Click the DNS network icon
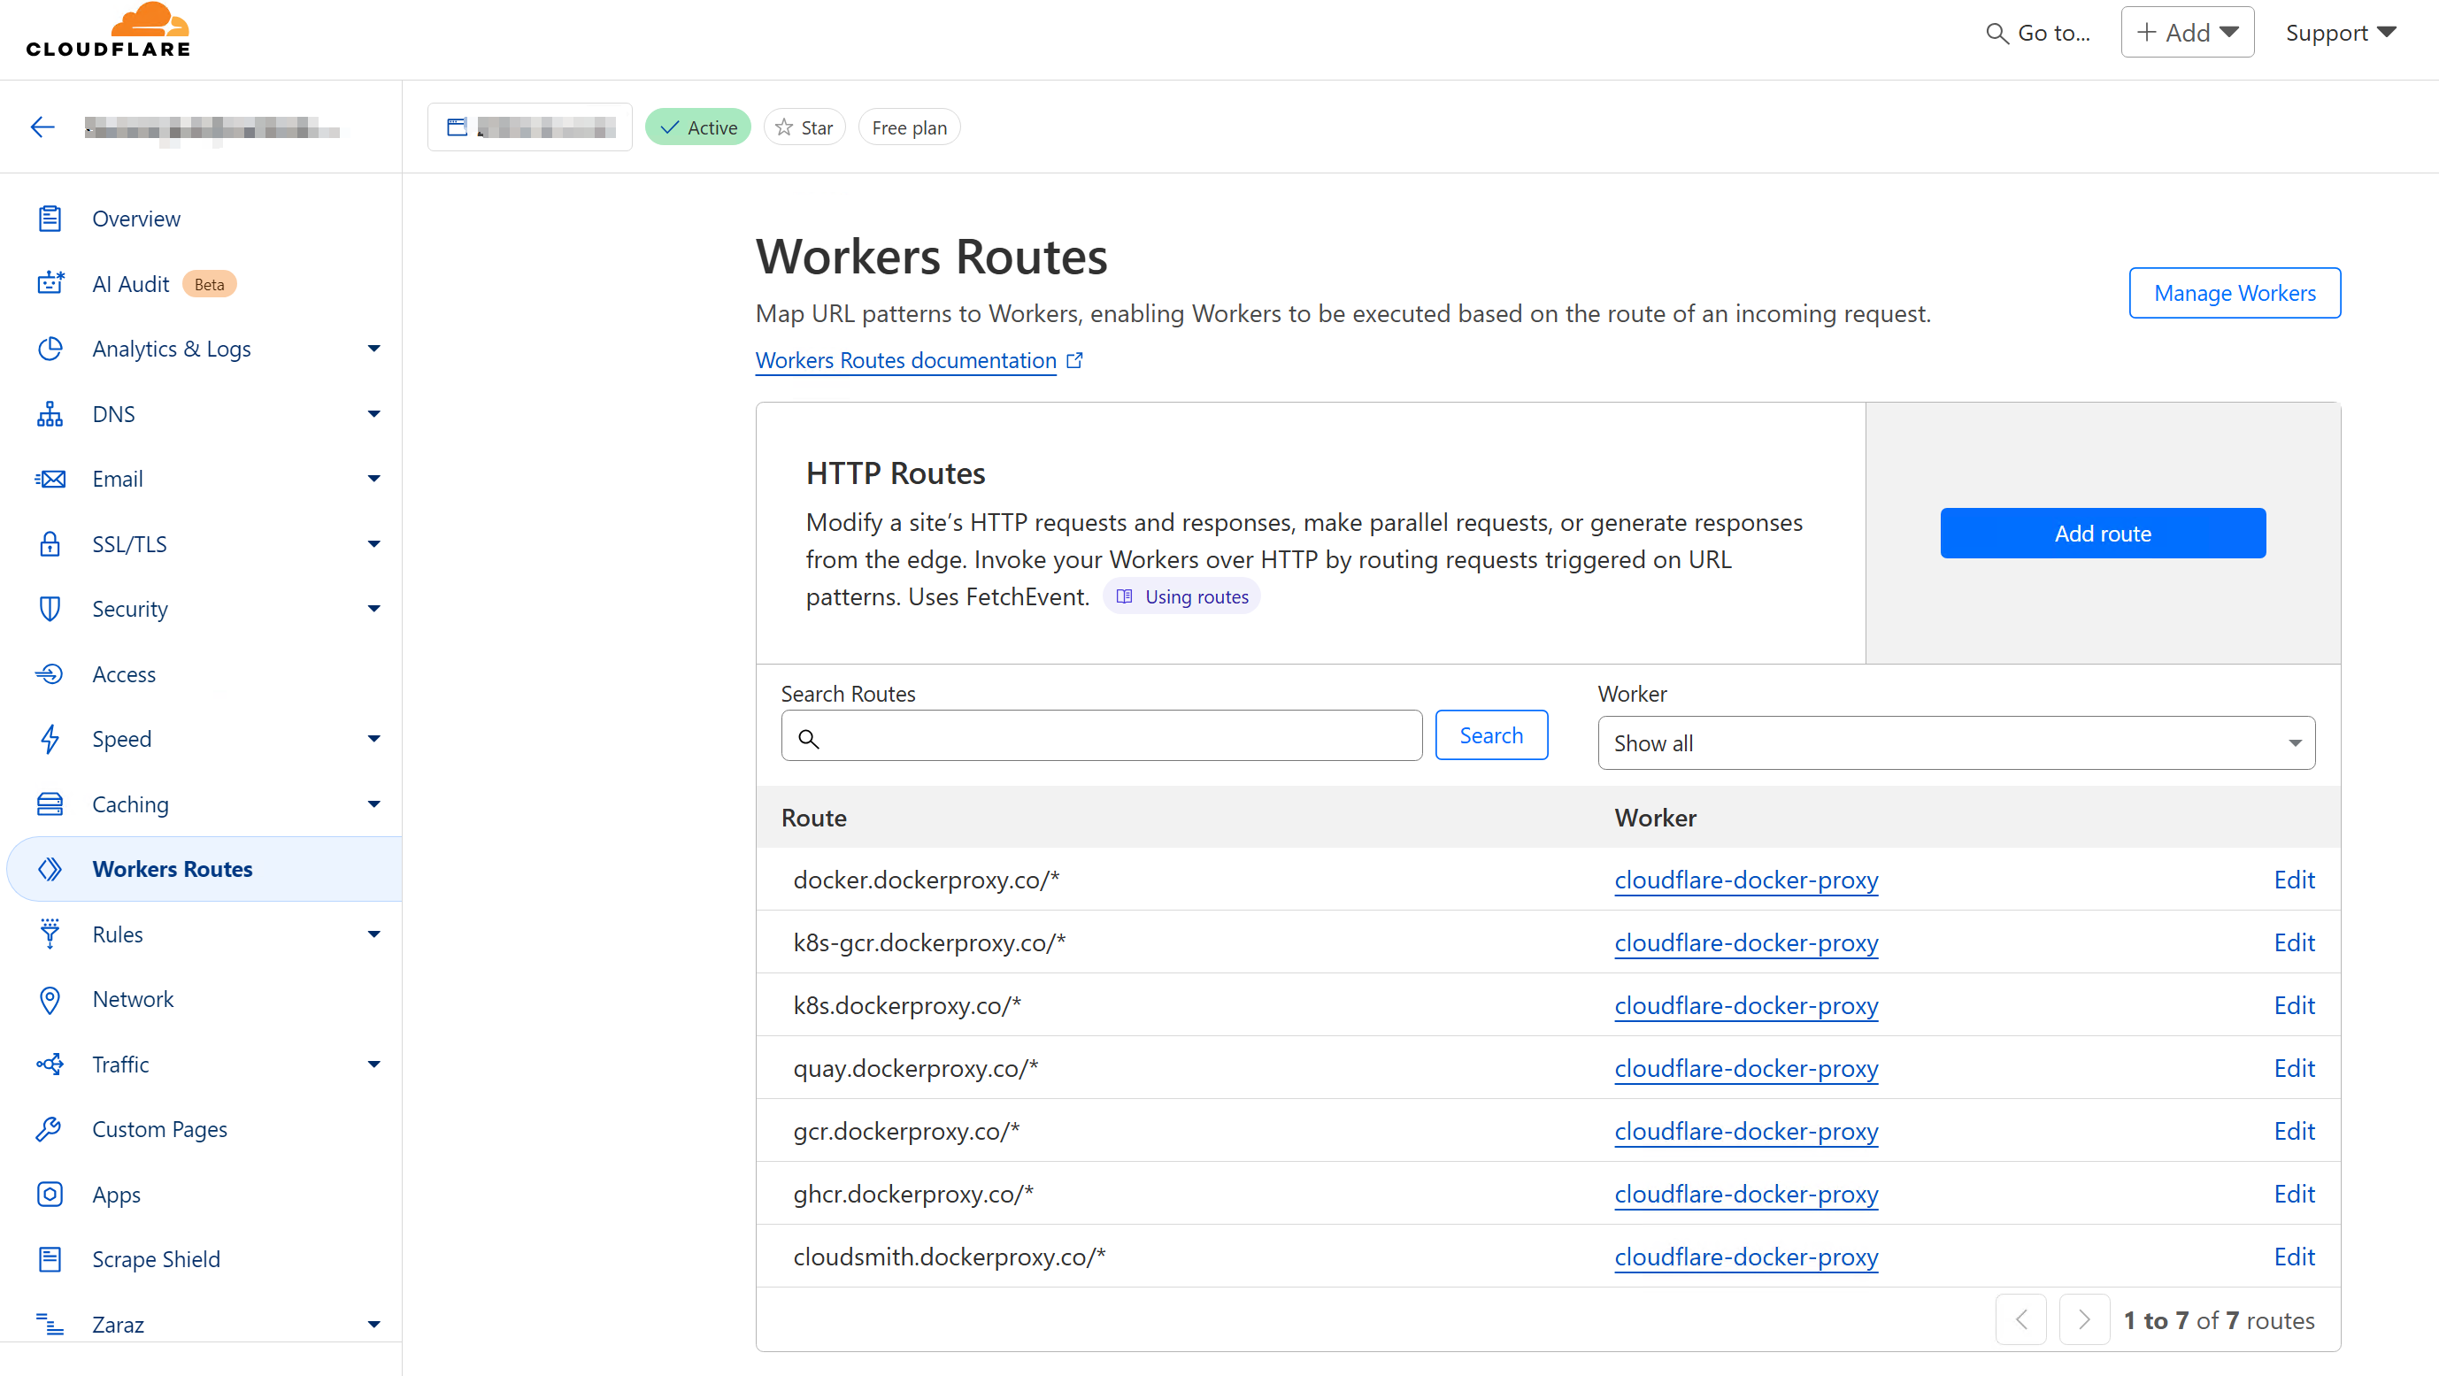The height and width of the screenshot is (1376, 2439). [50, 414]
